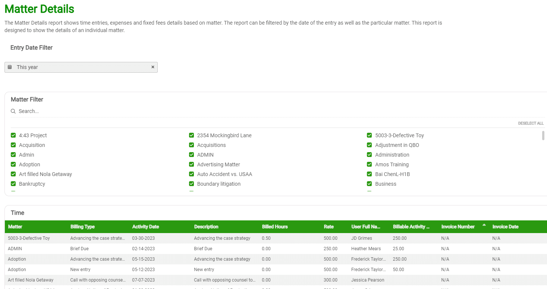Uncheck the 5003-3-Defective Toy checkbox
The image size is (547, 289).
pos(370,135)
